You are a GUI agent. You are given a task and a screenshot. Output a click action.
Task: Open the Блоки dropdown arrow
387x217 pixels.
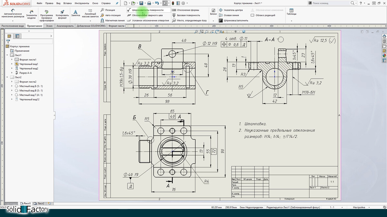[x=213, y=21]
